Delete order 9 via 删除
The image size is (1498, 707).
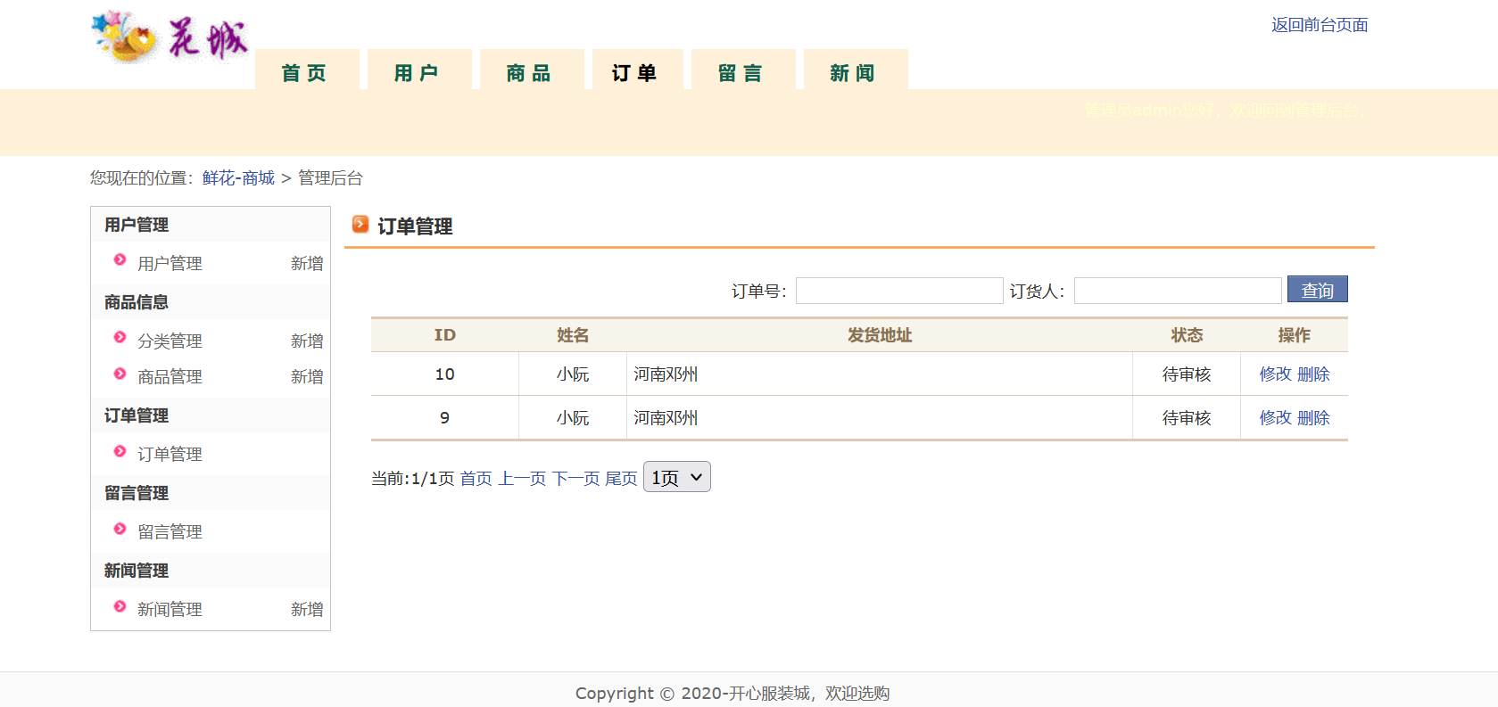tap(1313, 418)
